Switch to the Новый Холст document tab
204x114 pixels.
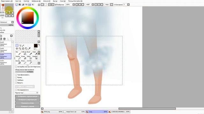(x=75, y=112)
